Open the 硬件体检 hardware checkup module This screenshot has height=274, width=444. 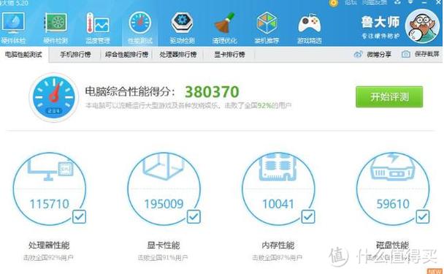coord(13,28)
